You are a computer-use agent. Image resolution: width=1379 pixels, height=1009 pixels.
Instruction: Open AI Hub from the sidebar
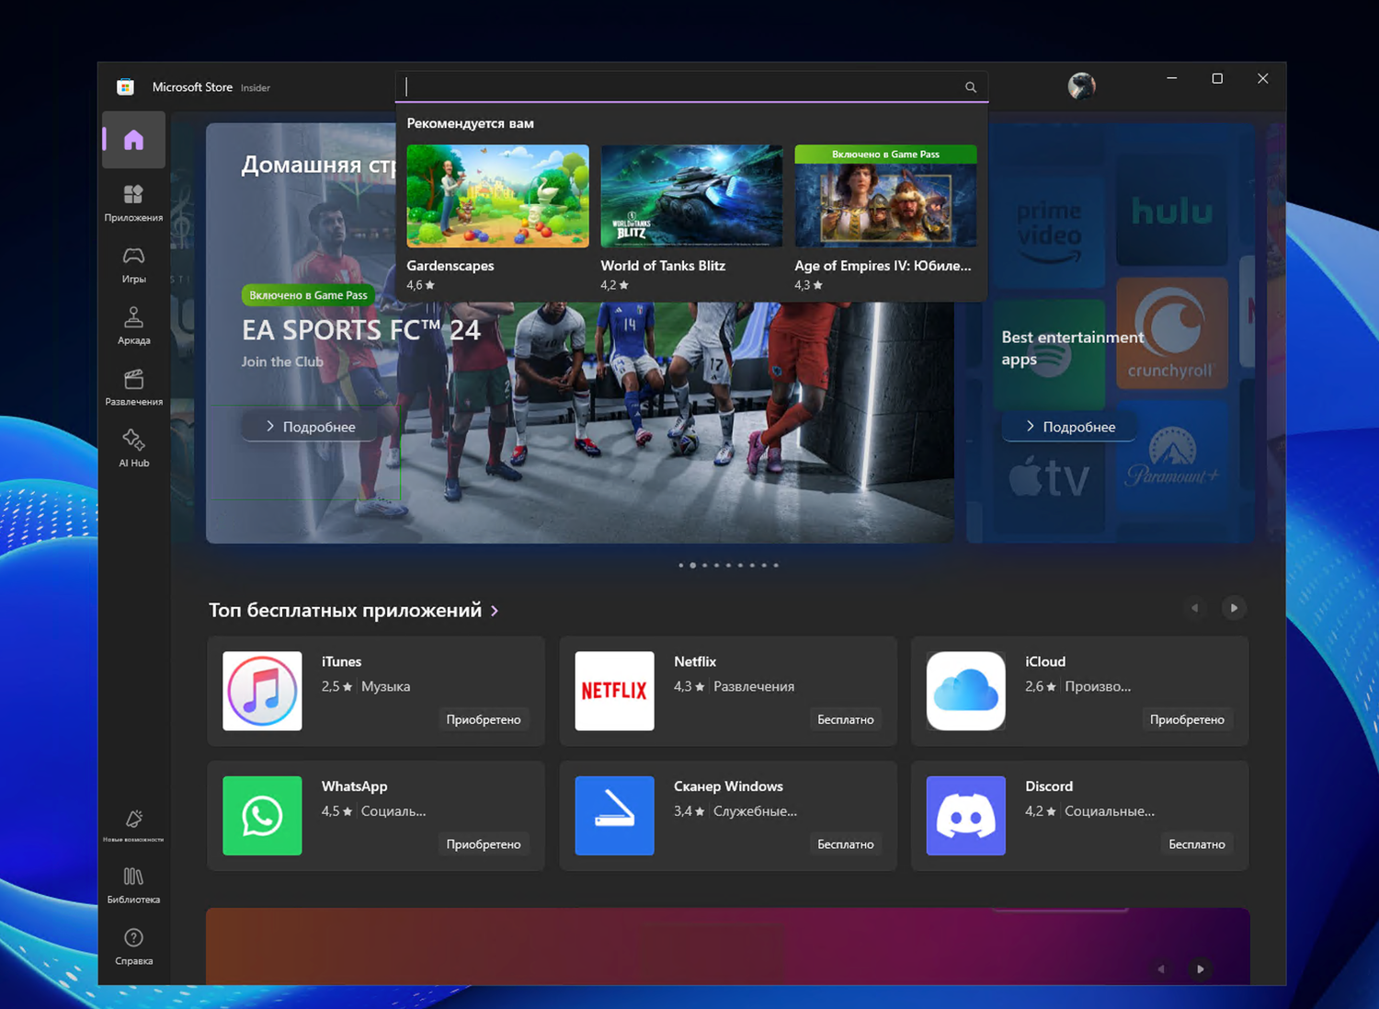pos(134,449)
